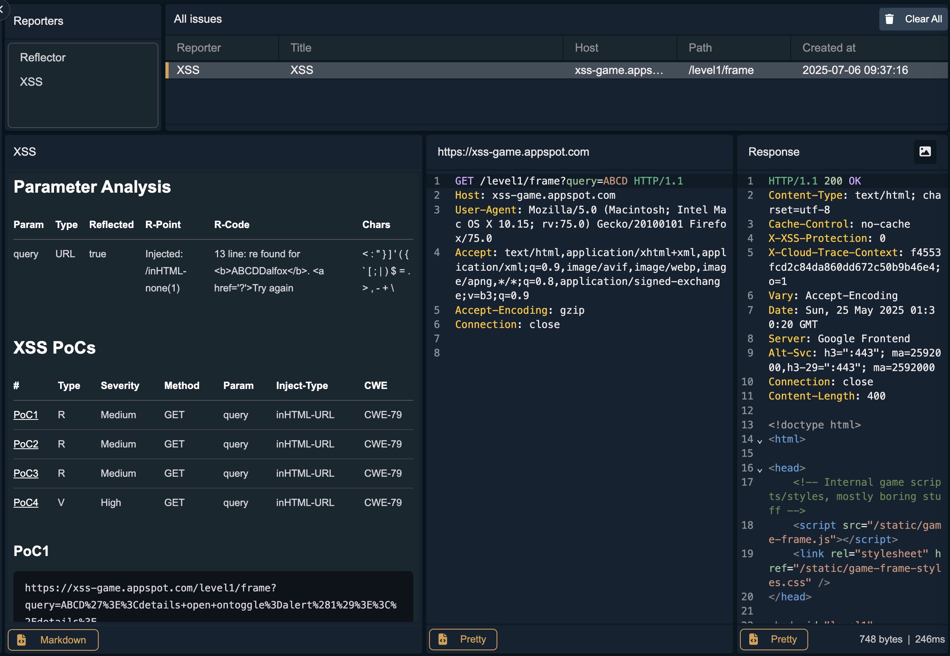Screen dimensions: 950x656
Task: Click the GET /level1/frame request line
Action: [x=569, y=181]
